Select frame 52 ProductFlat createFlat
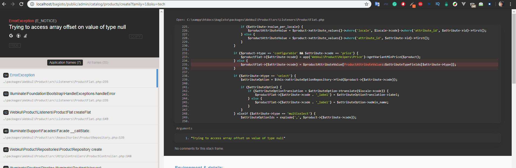 79,115
